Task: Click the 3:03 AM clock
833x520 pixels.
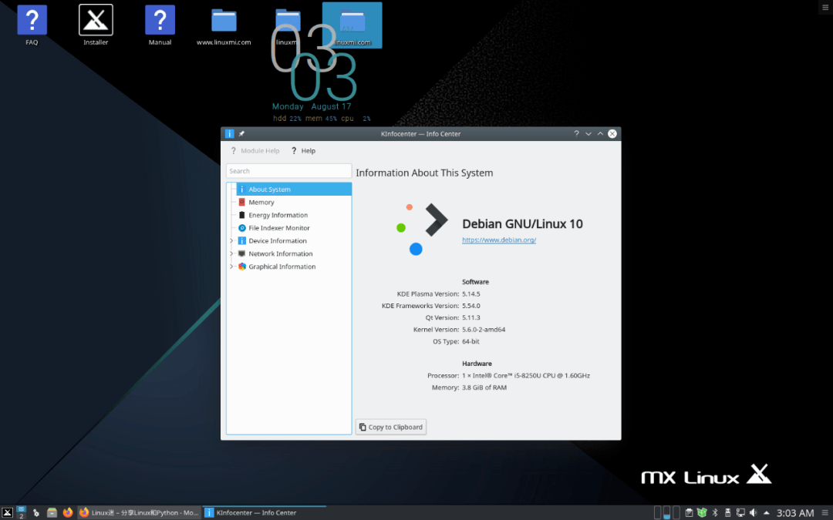Action: coord(794,512)
